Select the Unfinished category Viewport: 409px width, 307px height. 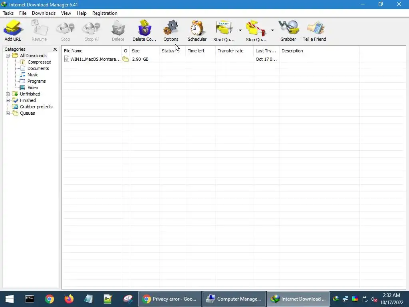(30, 94)
